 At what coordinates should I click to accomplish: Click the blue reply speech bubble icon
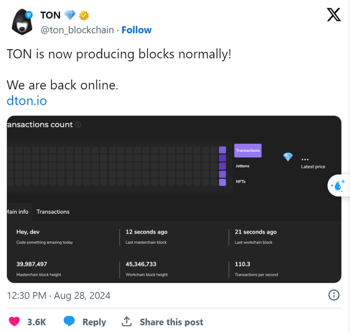69,321
